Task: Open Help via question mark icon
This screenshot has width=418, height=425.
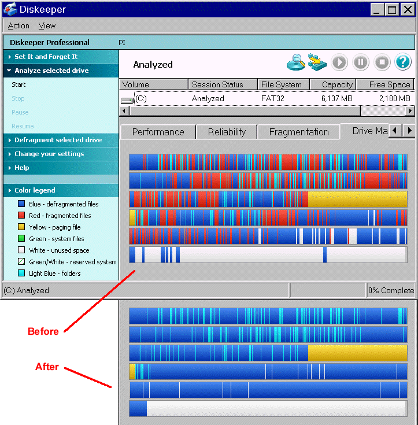Action: pyautogui.click(x=403, y=62)
